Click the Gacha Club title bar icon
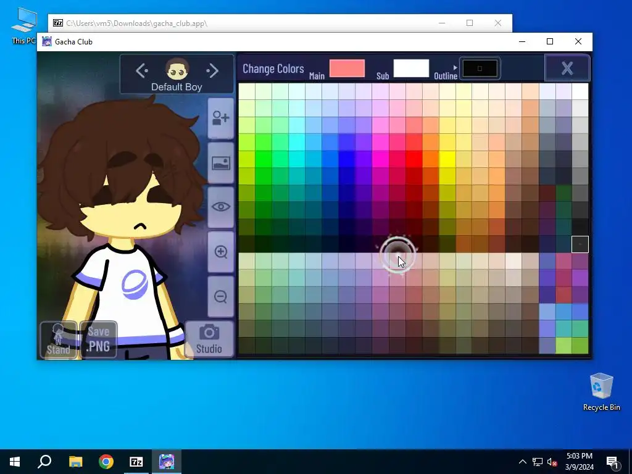The width and height of the screenshot is (632, 474). point(47,41)
